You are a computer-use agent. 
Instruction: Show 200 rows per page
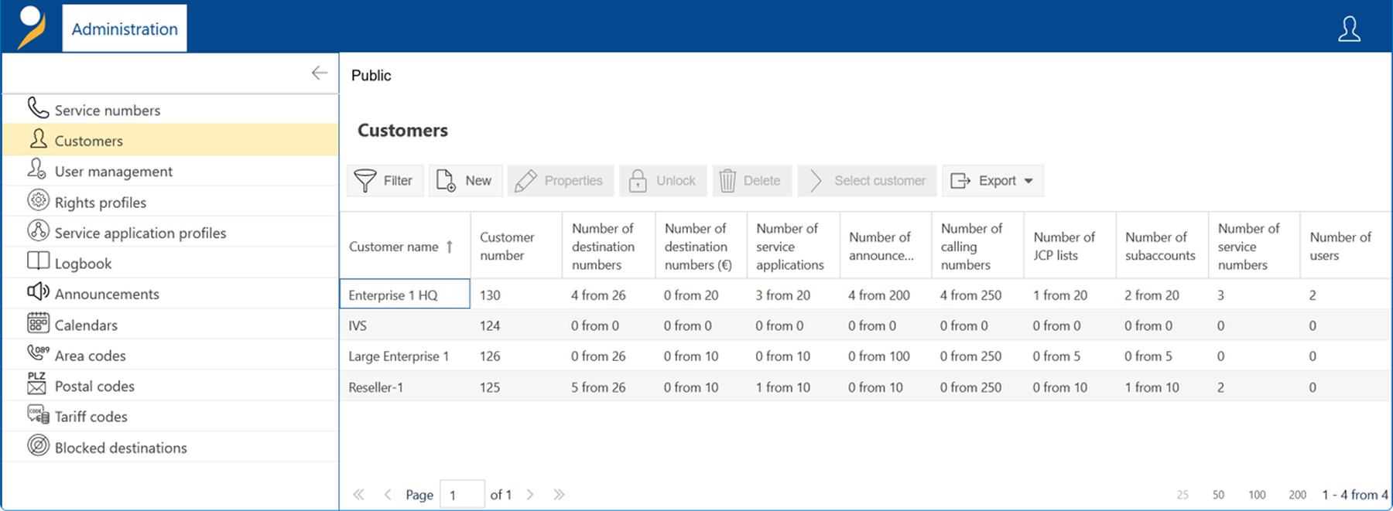(x=1298, y=495)
